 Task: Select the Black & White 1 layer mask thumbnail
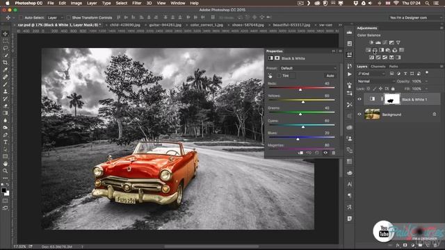[392, 99]
